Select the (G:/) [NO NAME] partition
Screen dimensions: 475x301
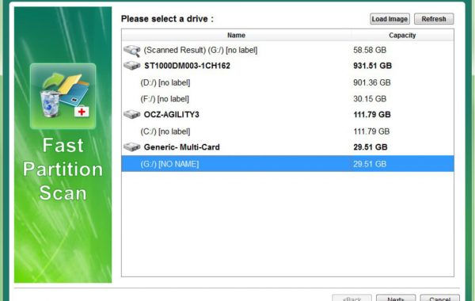(x=287, y=164)
